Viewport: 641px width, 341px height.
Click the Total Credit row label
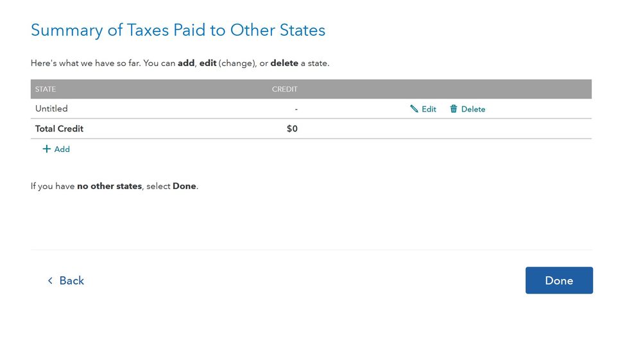pyautogui.click(x=59, y=129)
